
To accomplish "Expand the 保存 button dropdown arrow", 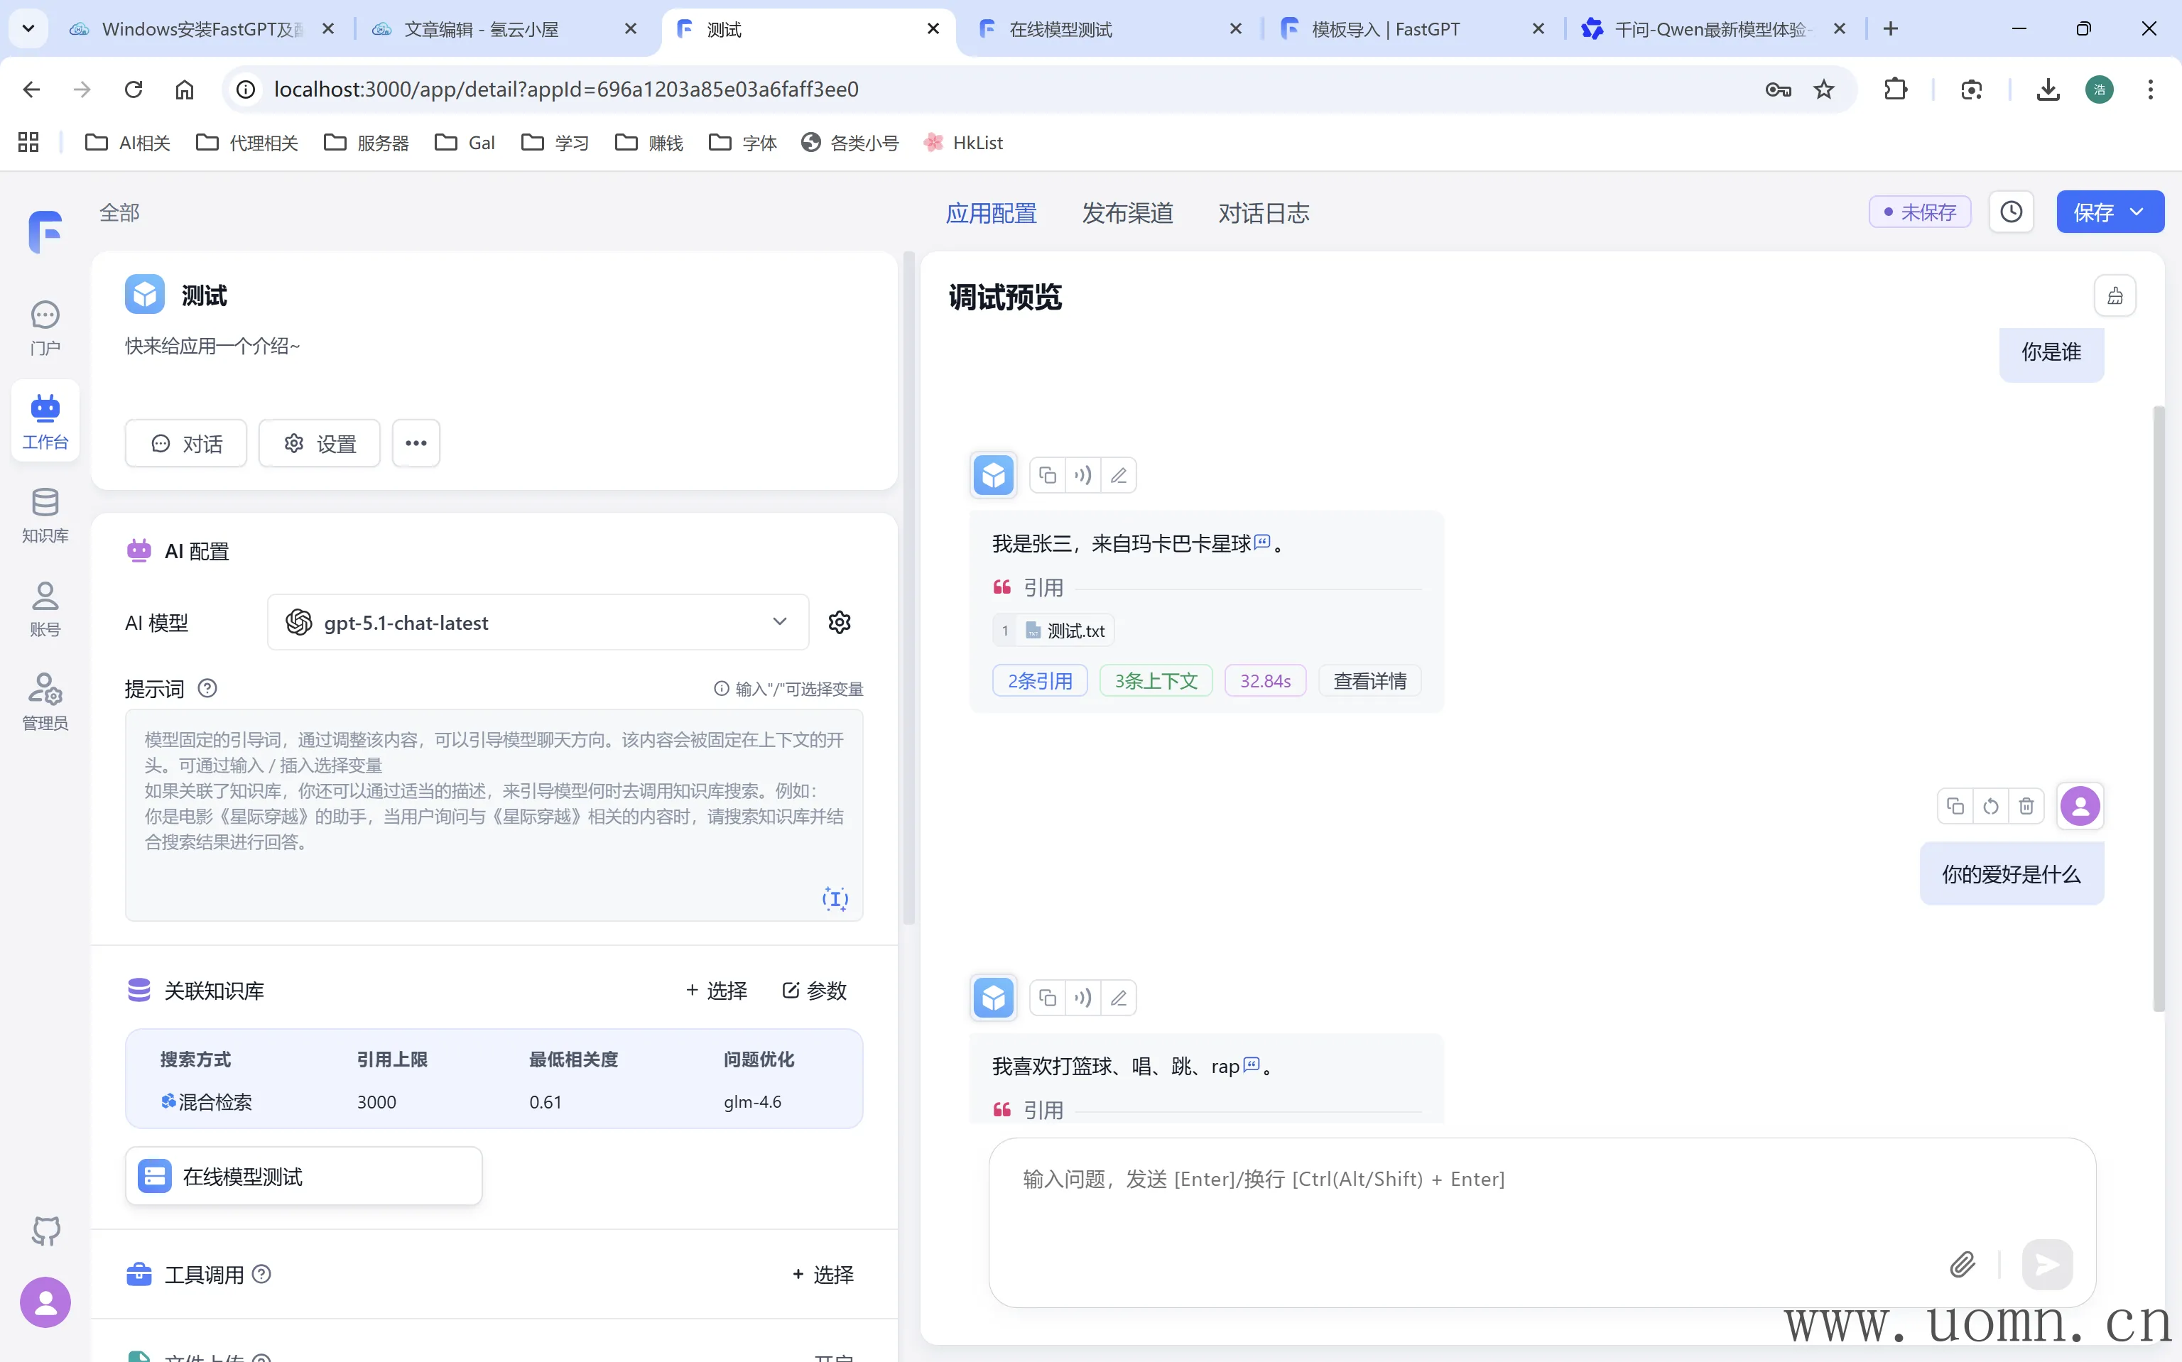I will (x=2137, y=212).
